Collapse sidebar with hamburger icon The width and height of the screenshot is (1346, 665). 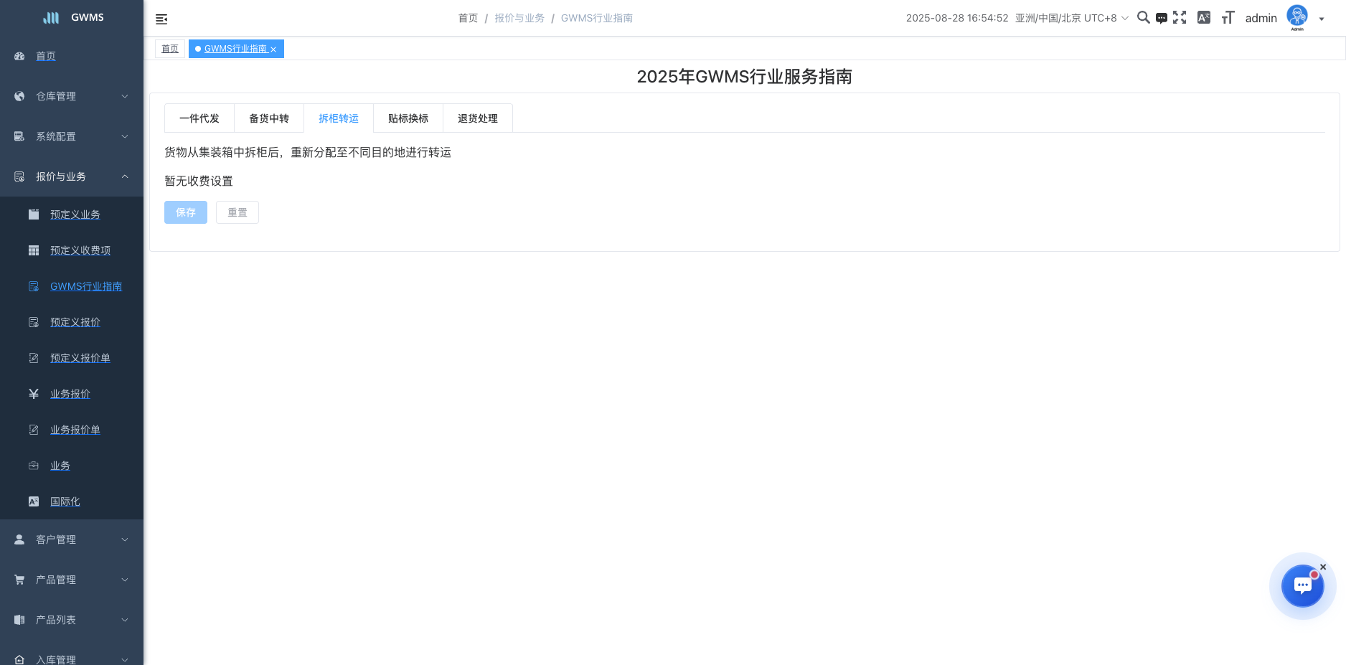pyautogui.click(x=161, y=19)
